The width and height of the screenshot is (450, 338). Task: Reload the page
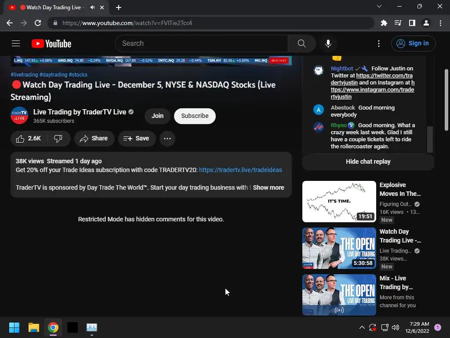[x=38, y=23]
